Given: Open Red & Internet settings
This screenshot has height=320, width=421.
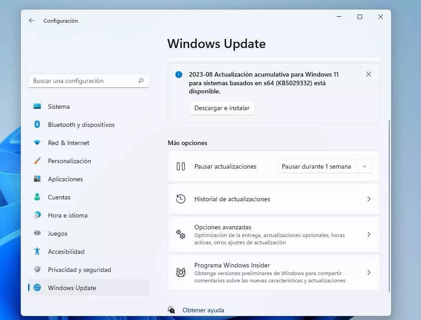Looking at the screenshot, I should (x=89, y=143).
